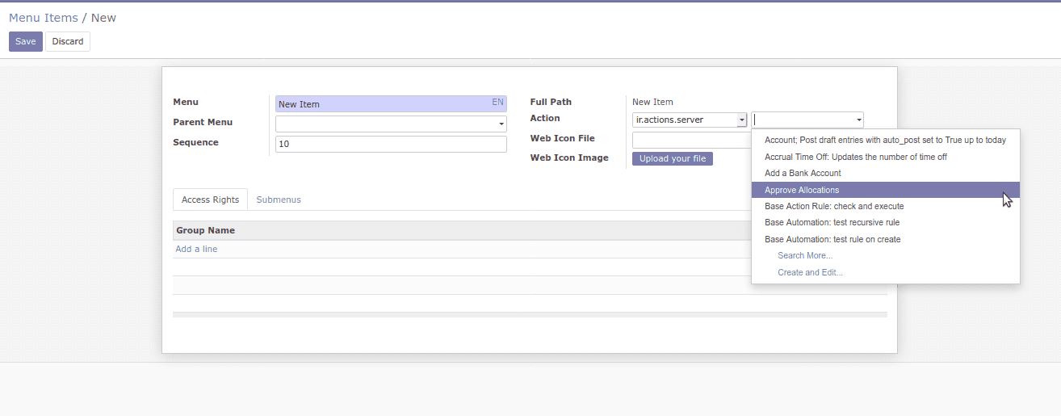Select Base Action Rule: check and execute
The height and width of the screenshot is (416, 1061).
886,206
